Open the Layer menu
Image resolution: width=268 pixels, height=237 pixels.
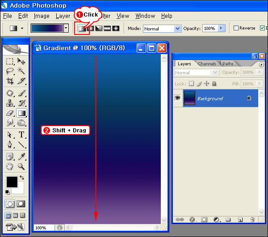point(63,16)
